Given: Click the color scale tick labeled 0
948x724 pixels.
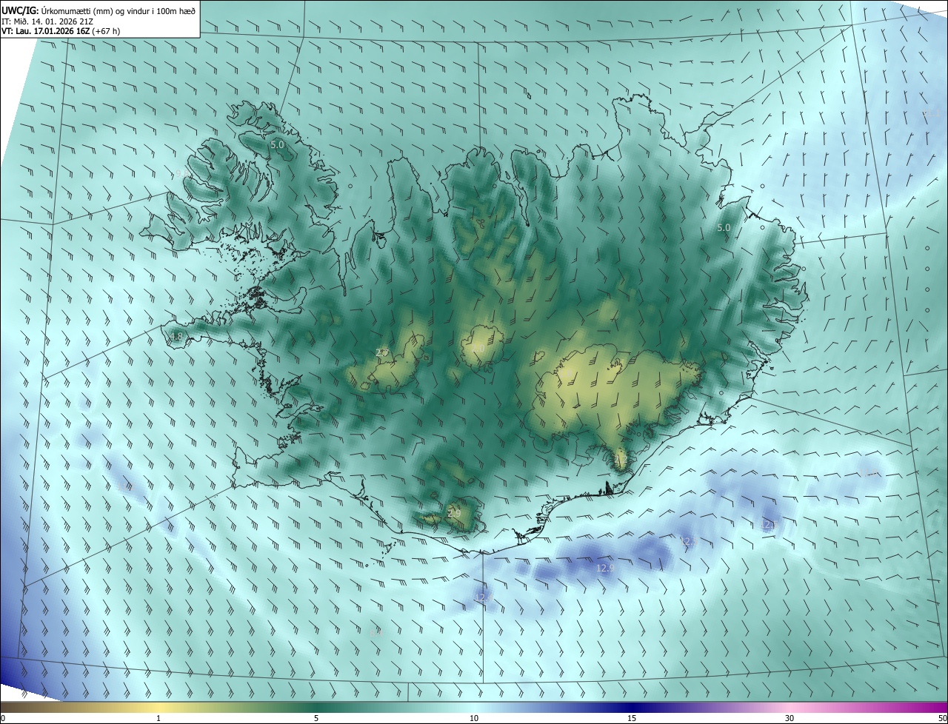Looking at the screenshot, I should pos(3,718).
